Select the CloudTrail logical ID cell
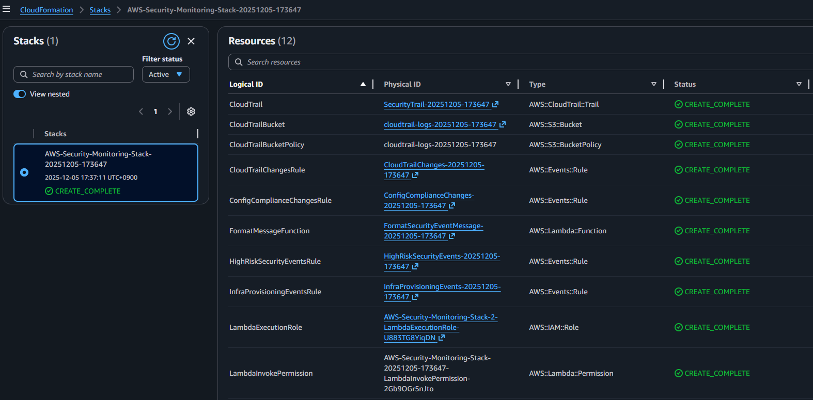Viewport: 813px width, 400px height. tap(246, 104)
